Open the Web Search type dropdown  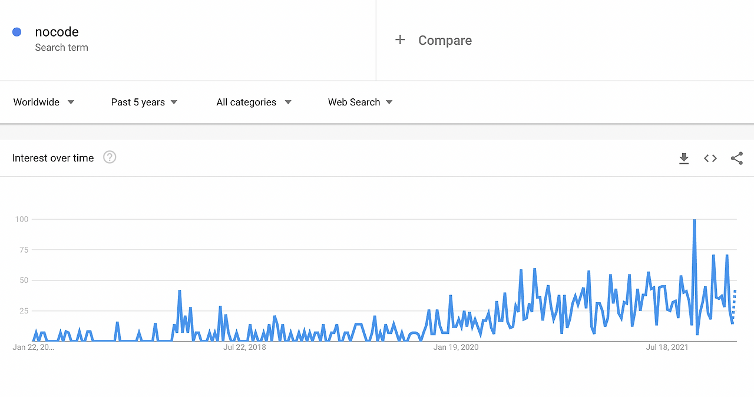361,102
